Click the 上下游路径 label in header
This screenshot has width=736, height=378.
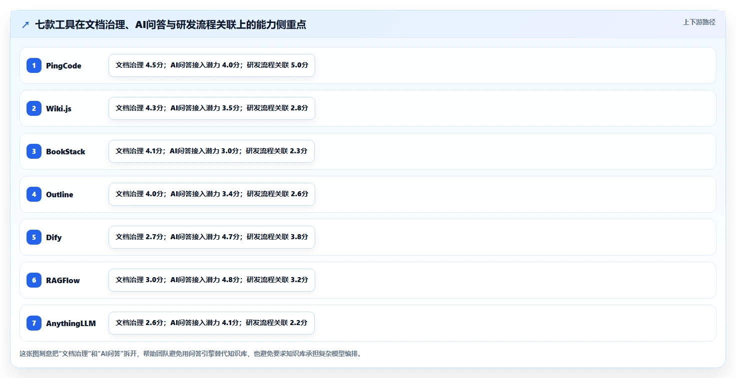[x=699, y=22]
